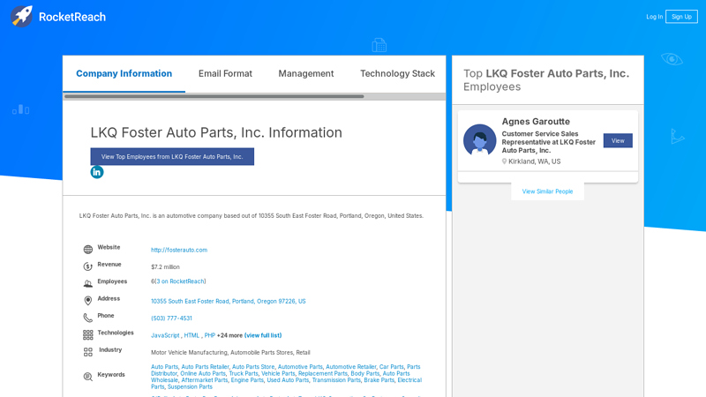Click the Online Auto Parts keyword link
The height and width of the screenshot is (397, 706).
(203, 373)
